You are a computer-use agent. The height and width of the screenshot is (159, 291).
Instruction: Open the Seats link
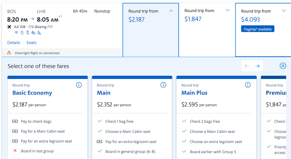pyautogui.click(x=31, y=43)
